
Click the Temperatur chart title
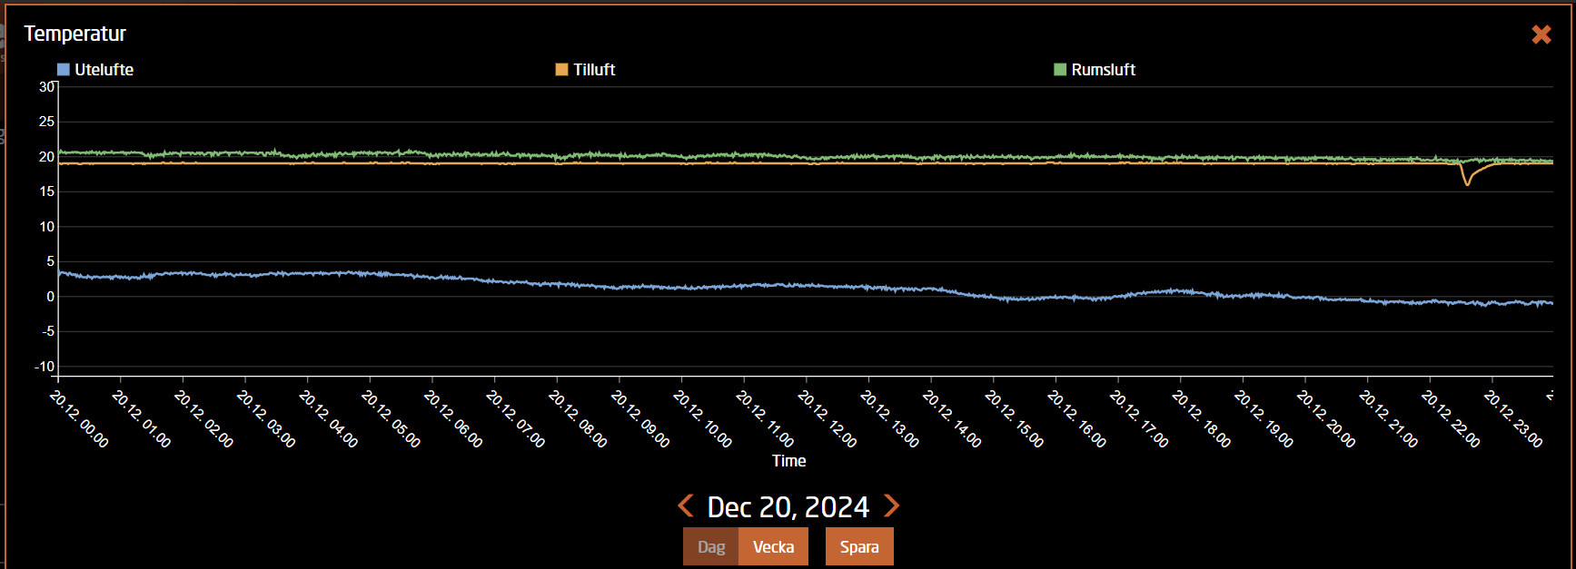coord(74,34)
